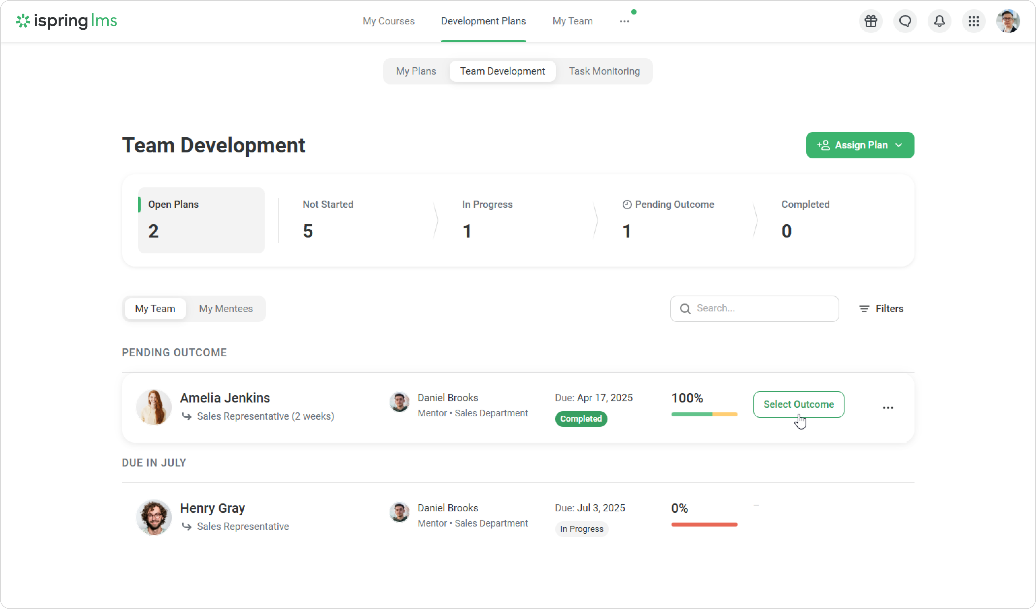1036x609 pixels.
Task: Open Henry Gray's development plan
Action: pyautogui.click(x=212, y=508)
